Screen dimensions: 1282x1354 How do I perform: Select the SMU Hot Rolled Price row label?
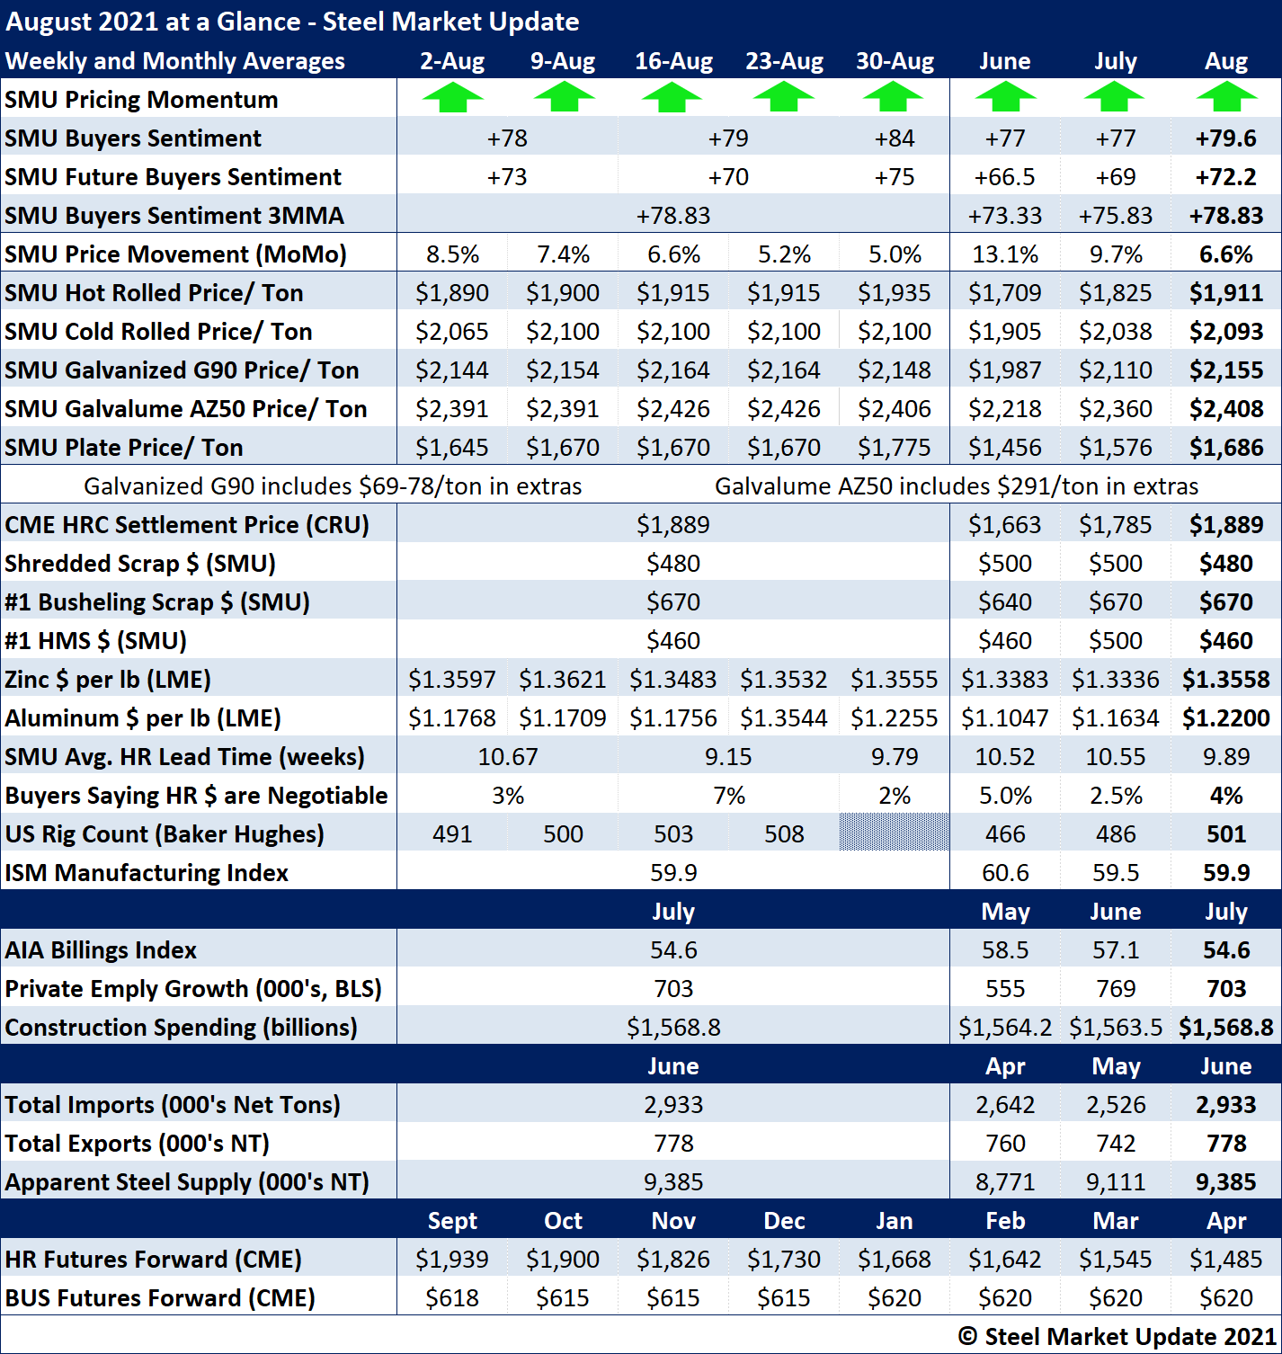pyautogui.click(x=154, y=293)
